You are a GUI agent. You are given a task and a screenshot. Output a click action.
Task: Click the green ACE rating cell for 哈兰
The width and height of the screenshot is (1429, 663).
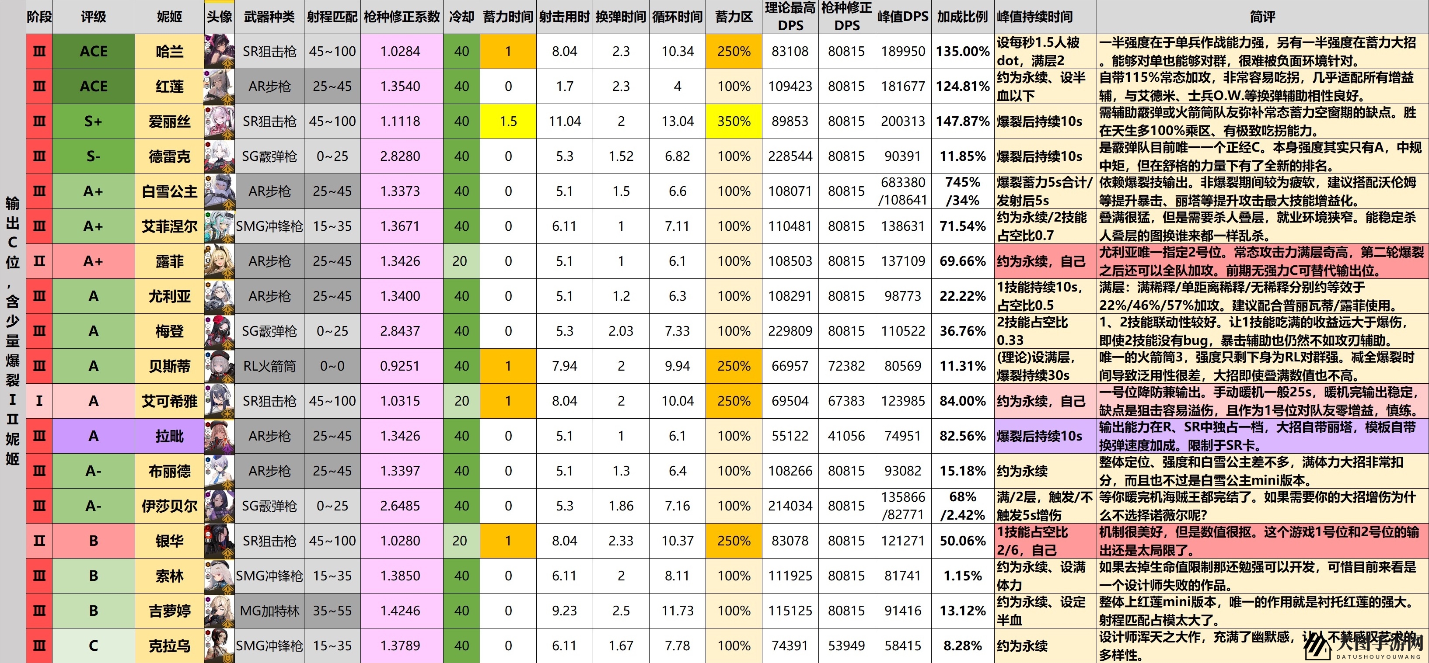[93, 52]
